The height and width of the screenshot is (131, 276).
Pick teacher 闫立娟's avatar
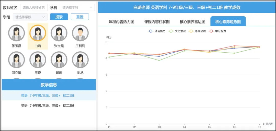tap(16, 59)
